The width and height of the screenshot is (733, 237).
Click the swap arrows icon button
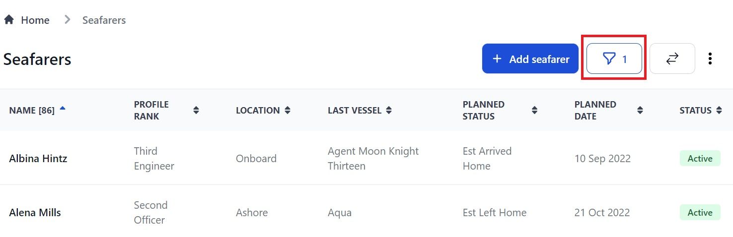[672, 59]
